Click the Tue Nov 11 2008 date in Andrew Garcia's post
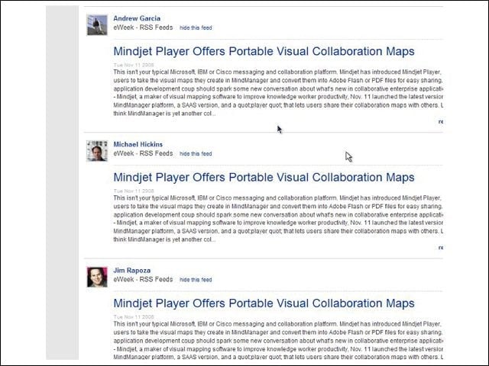 pyautogui.click(x=134, y=65)
